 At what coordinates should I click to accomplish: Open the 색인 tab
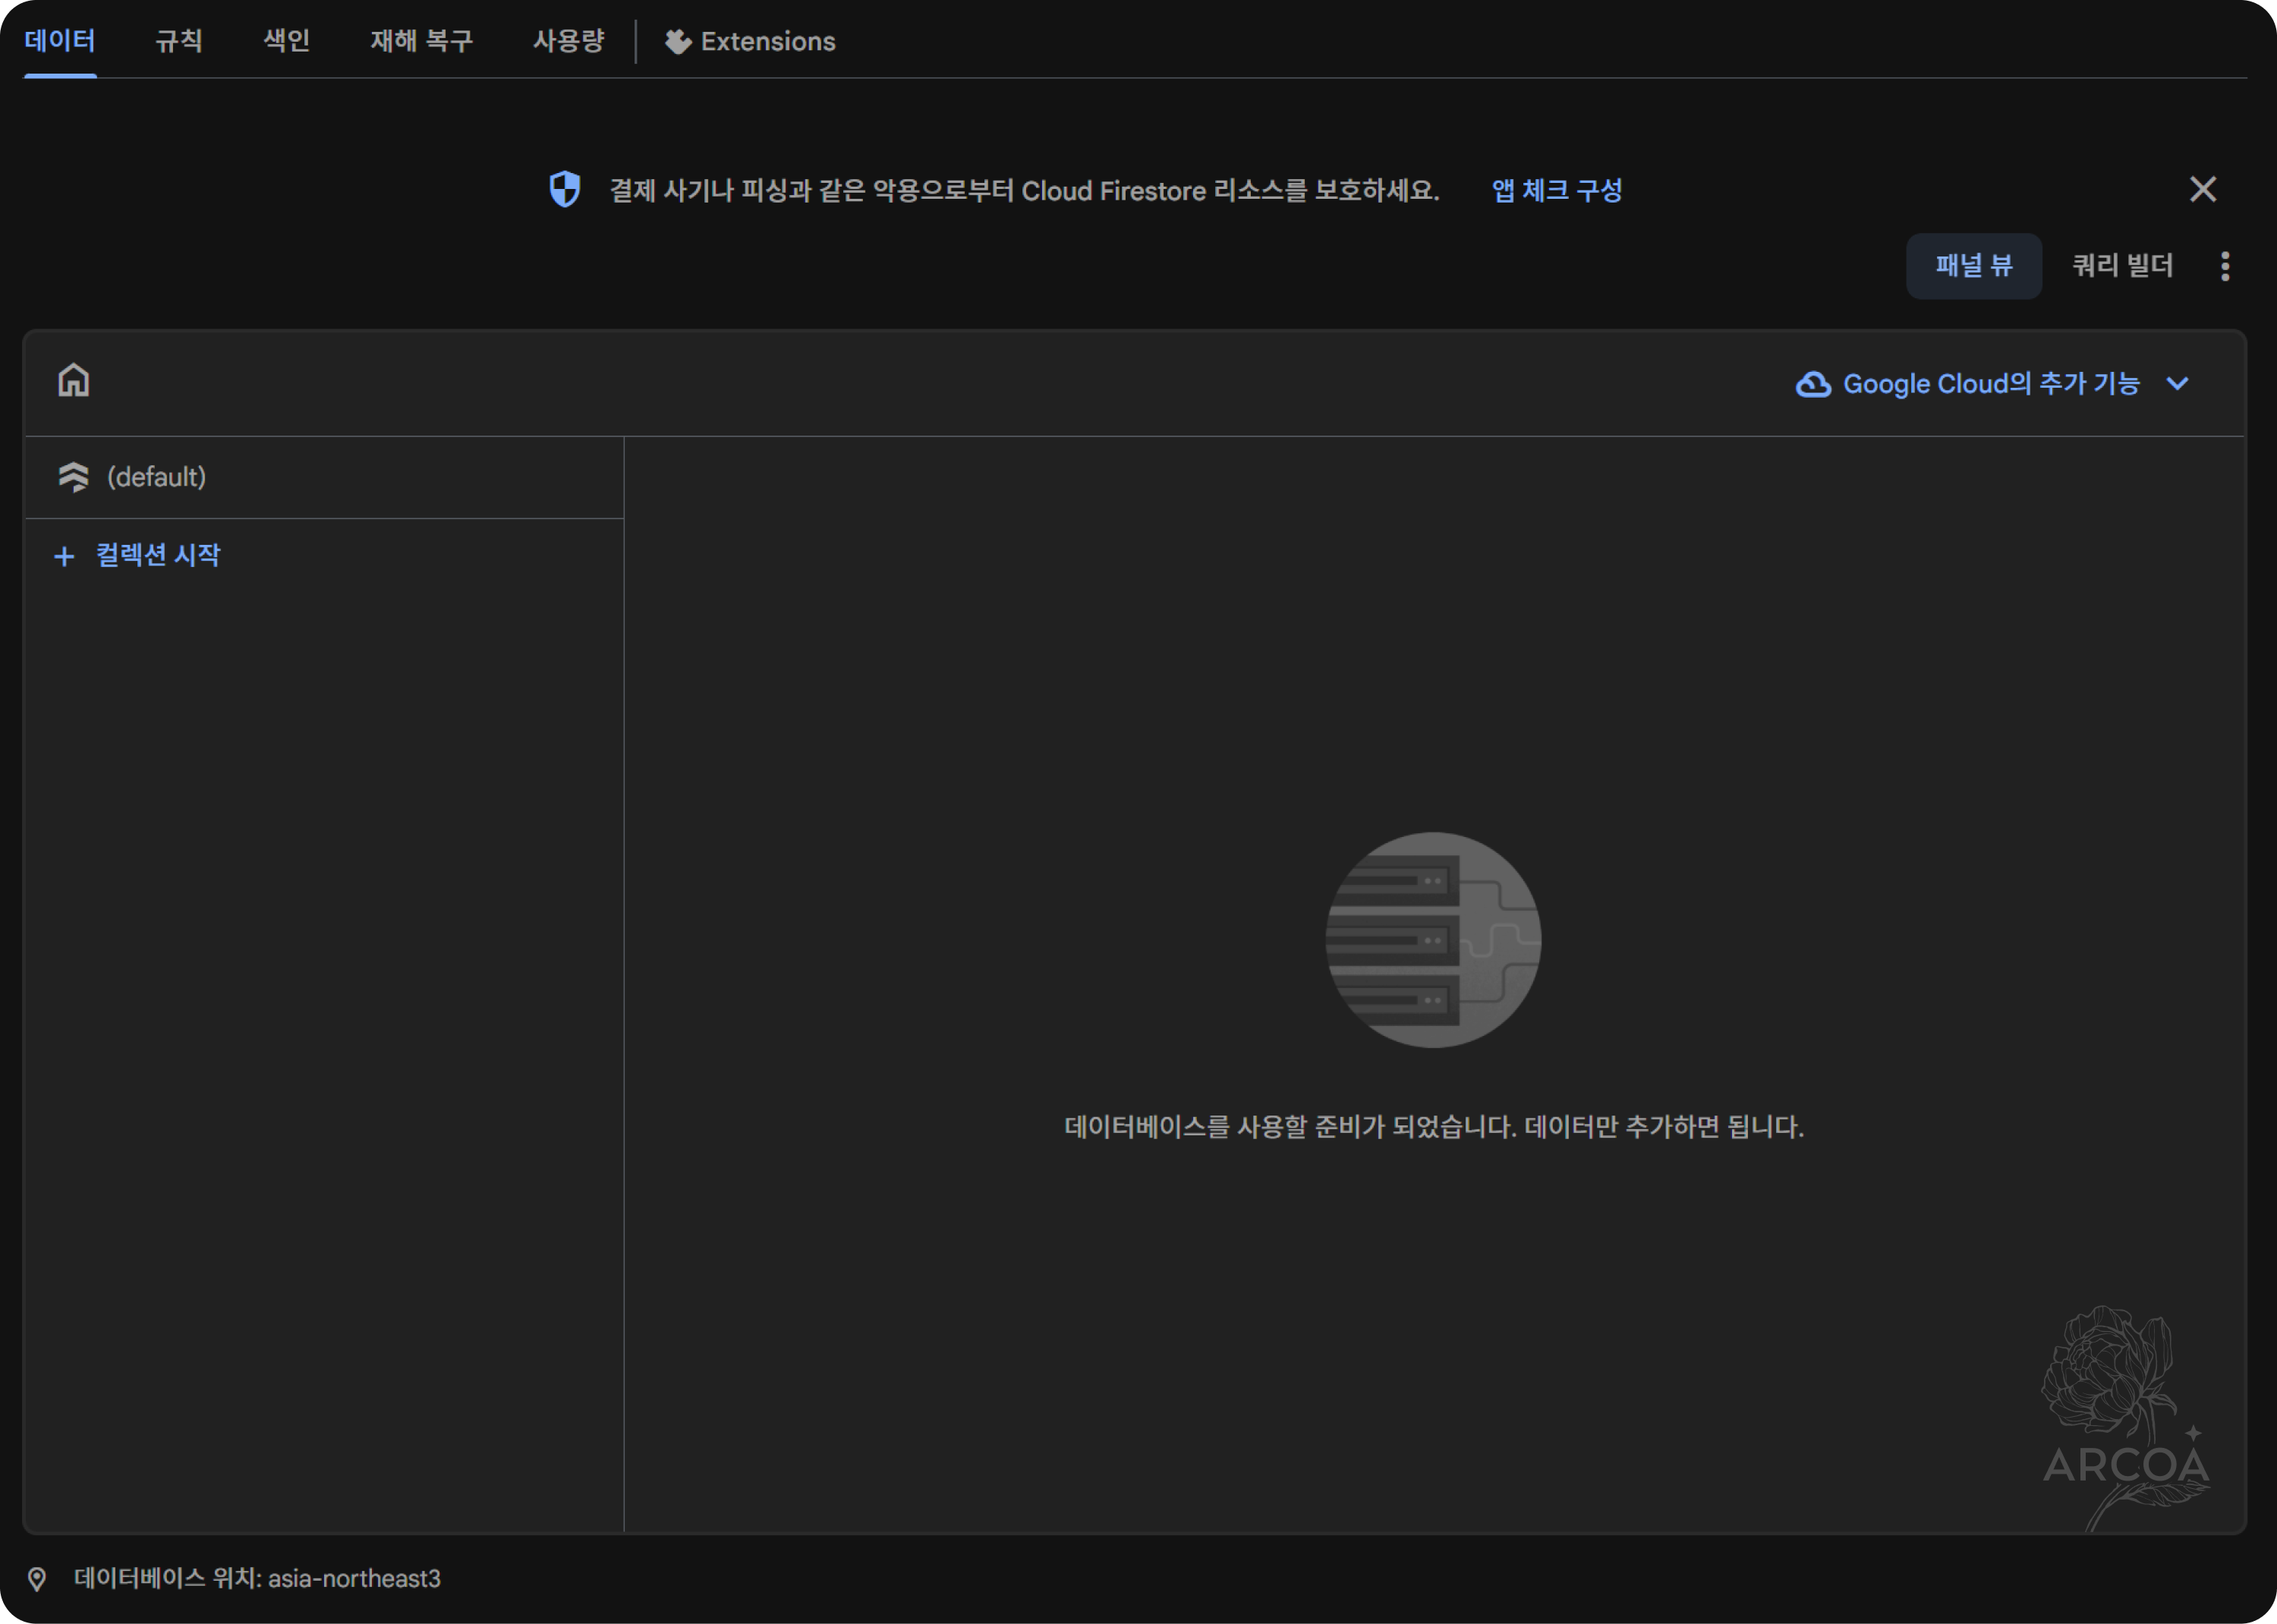pyautogui.click(x=286, y=42)
